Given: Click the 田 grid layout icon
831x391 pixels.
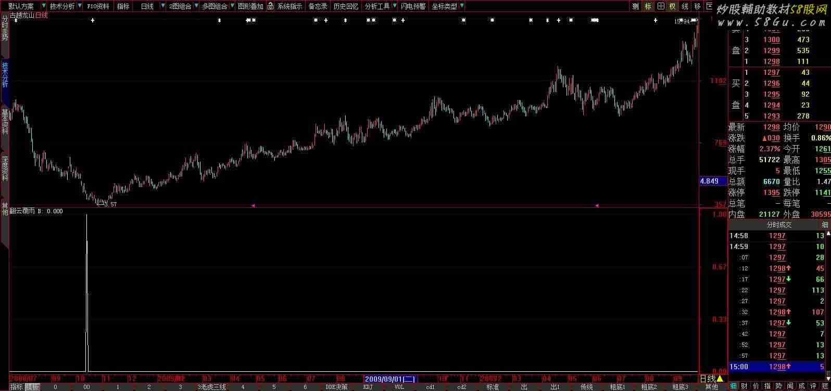Looking at the screenshot, I should coord(660,6).
